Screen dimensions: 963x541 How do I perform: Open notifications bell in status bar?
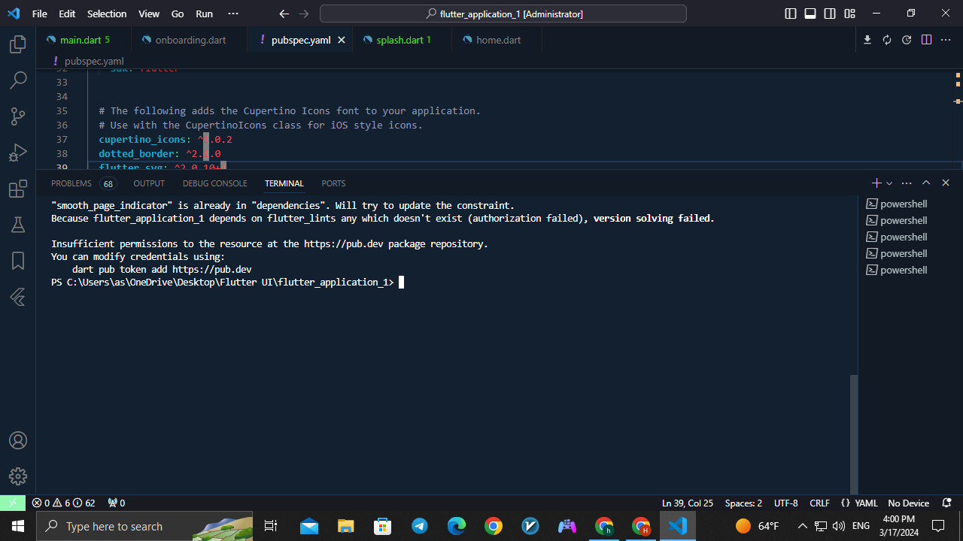[x=947, y=503]
